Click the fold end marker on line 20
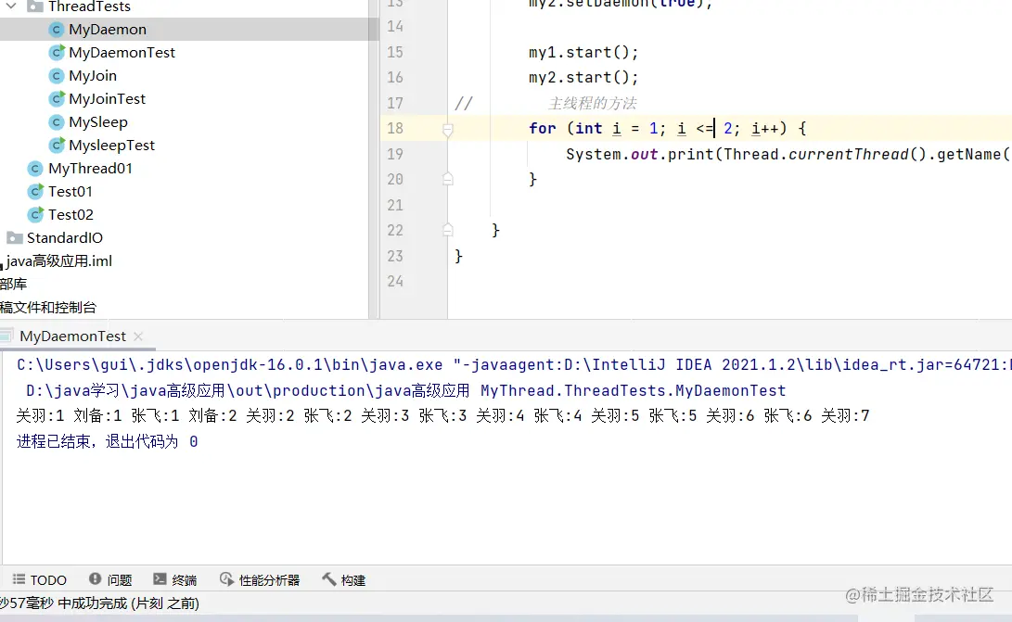Viewport: 1012px width, 622px height. (x=448, y=179)
